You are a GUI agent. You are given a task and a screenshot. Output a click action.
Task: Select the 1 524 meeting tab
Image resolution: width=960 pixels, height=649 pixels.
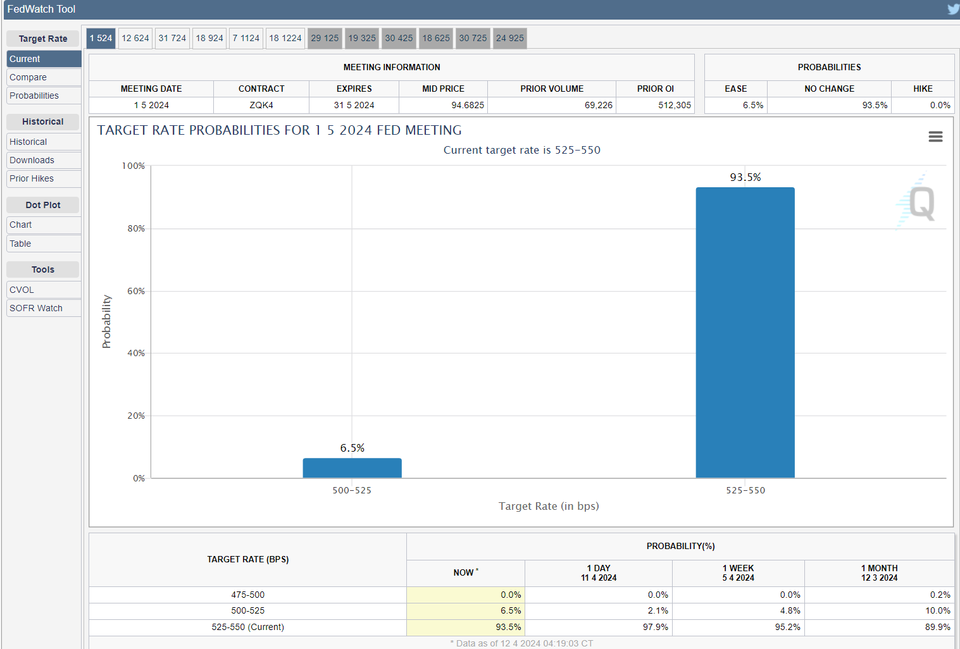click(101, 38)
